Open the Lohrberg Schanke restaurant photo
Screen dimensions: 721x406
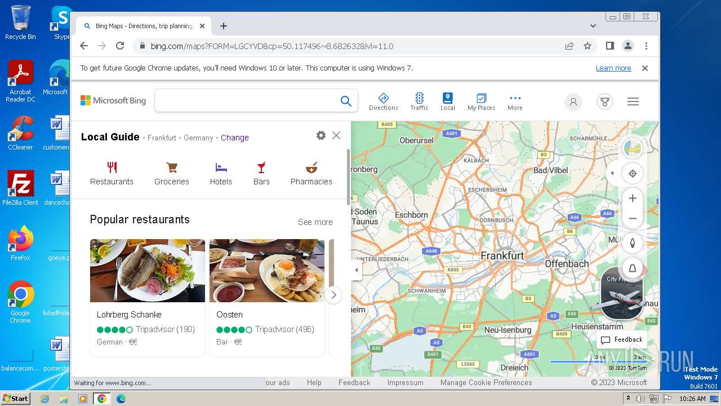[148, 271]
